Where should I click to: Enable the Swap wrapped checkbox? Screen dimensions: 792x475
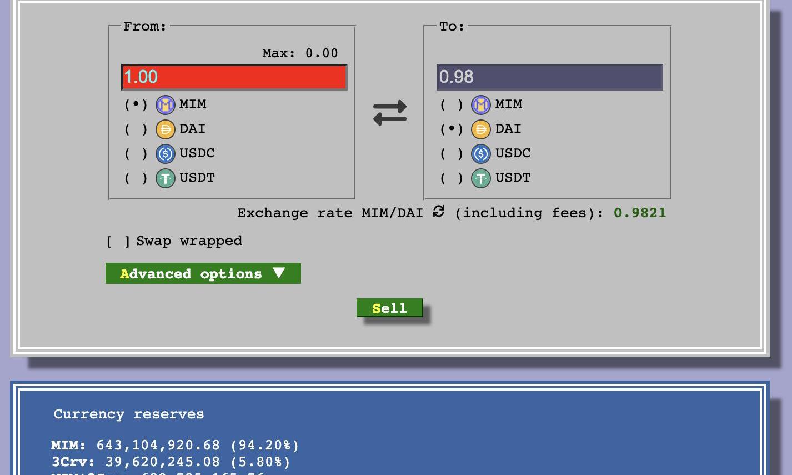(x=118, y=241)
